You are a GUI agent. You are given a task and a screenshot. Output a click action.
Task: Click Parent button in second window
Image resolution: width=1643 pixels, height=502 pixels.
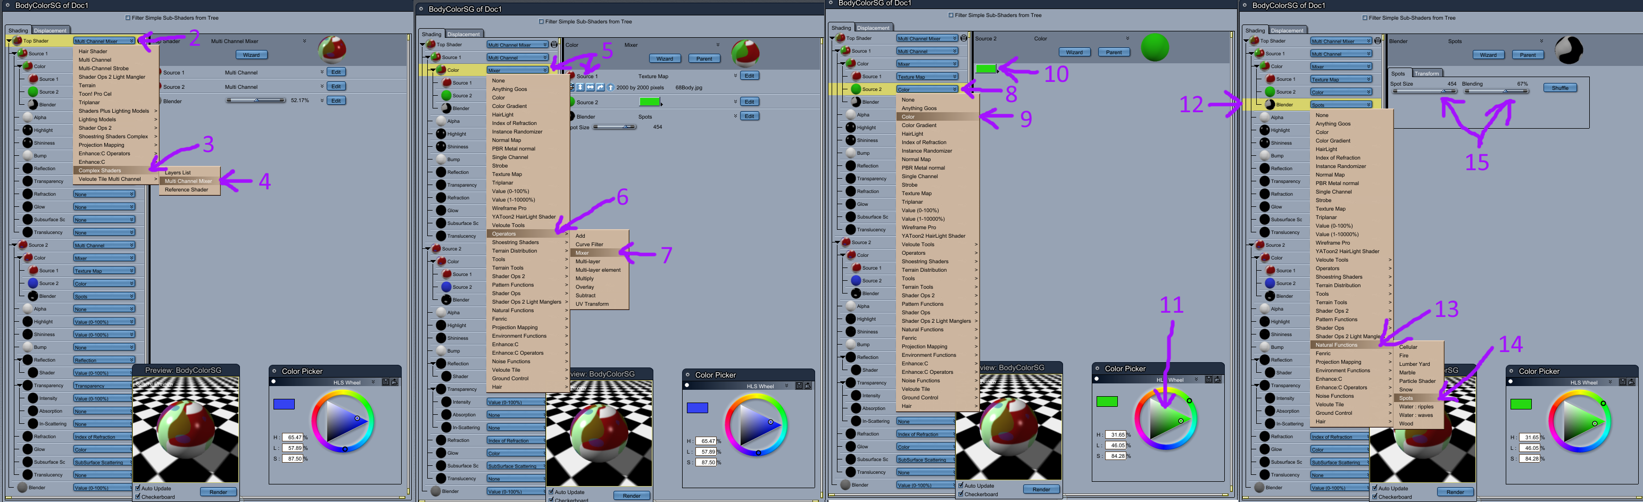704,58
